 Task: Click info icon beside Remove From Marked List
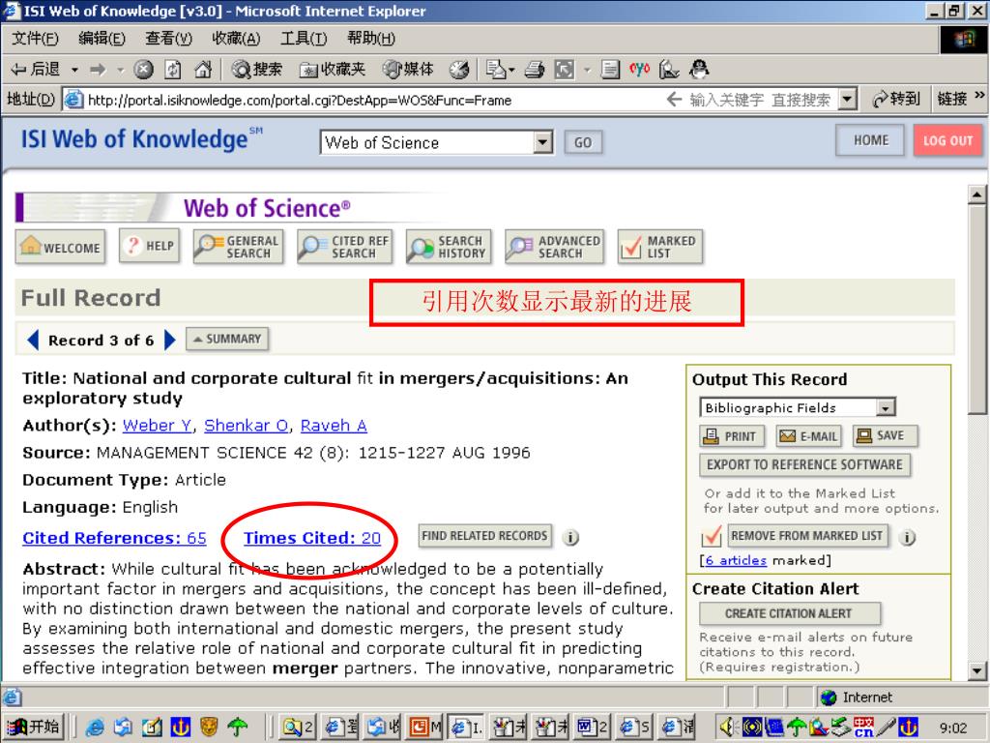click(x=907, y=537)
